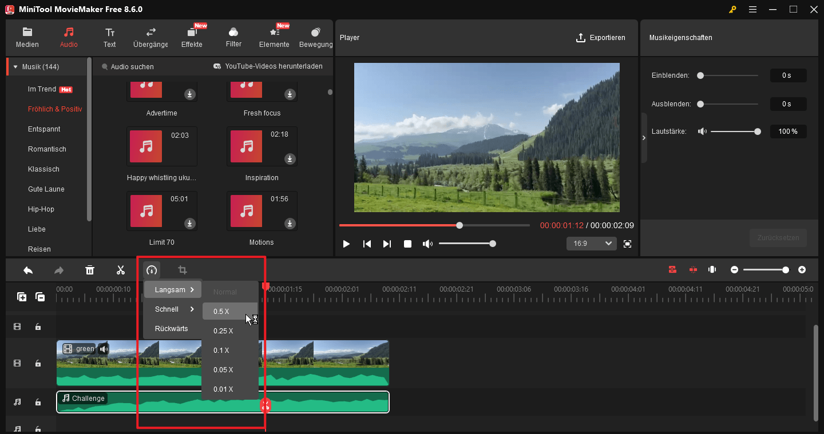Select the crop tool next to the speed icon
Screen dimensions: 824x434
[182, 269]
